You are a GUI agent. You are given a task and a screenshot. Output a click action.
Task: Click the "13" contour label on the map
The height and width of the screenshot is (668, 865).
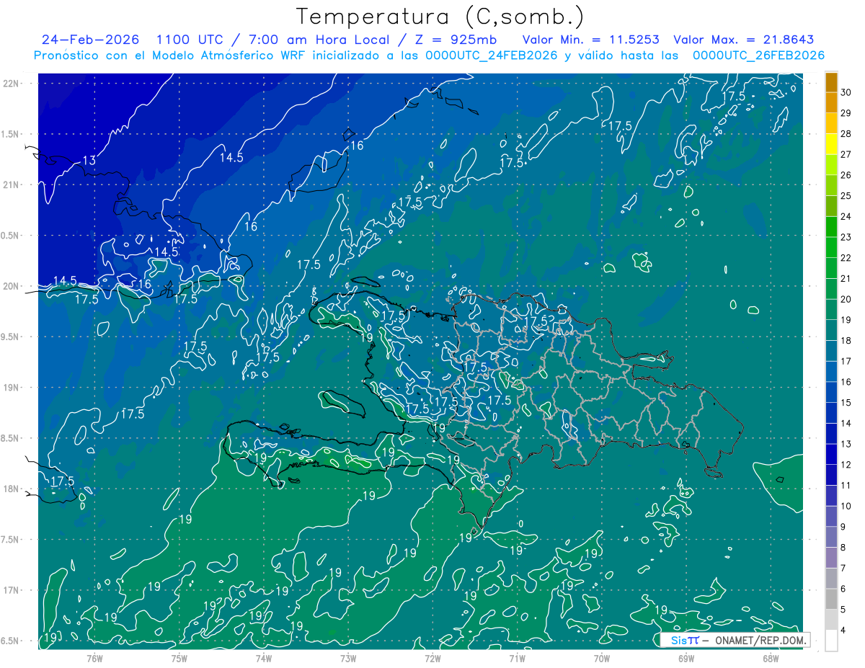[x=89, y=160]
